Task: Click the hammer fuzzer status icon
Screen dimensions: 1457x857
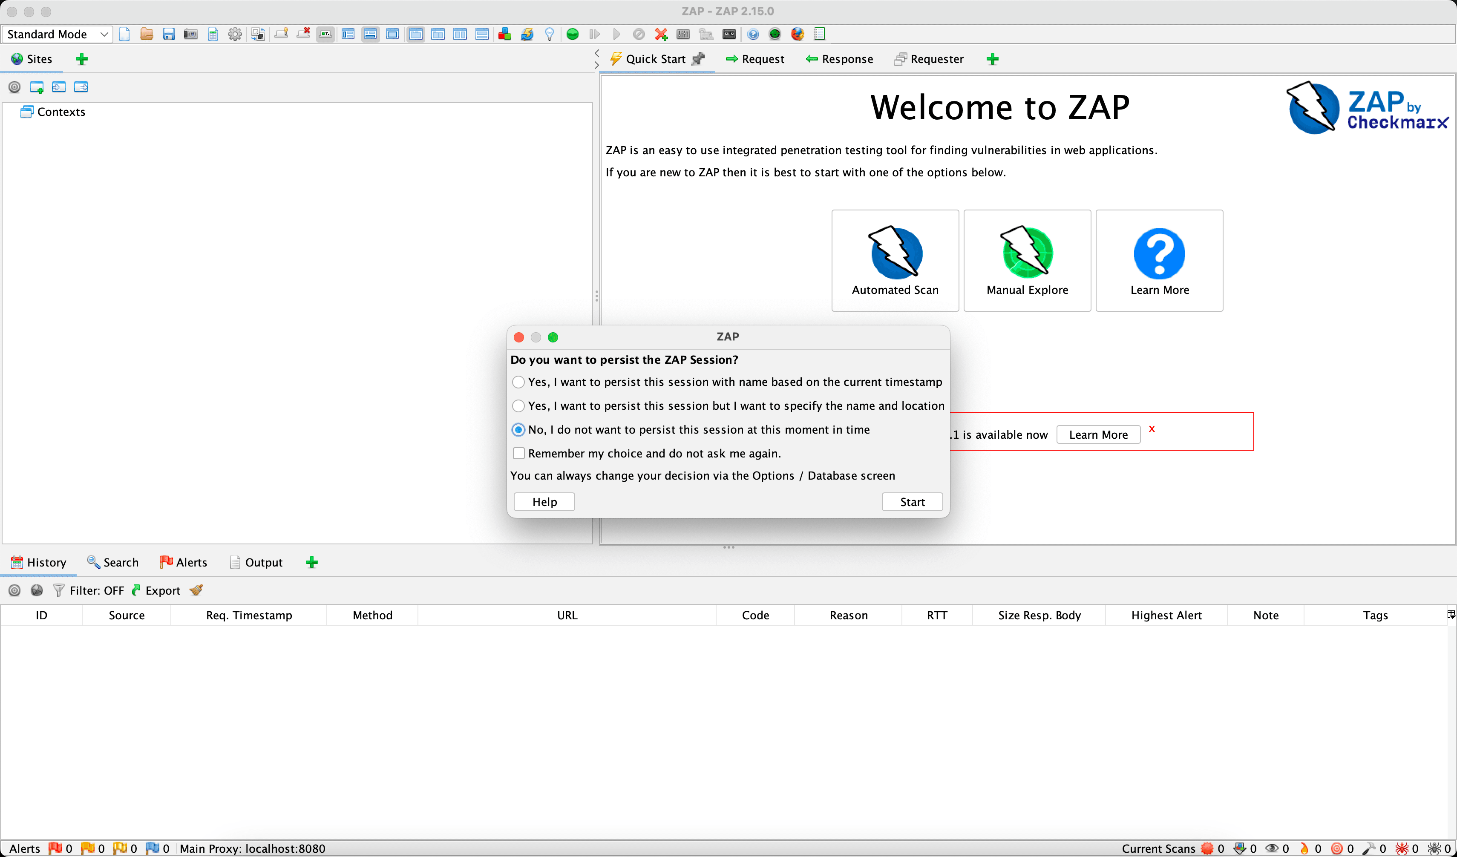Action: click(x=1368, y=848)
